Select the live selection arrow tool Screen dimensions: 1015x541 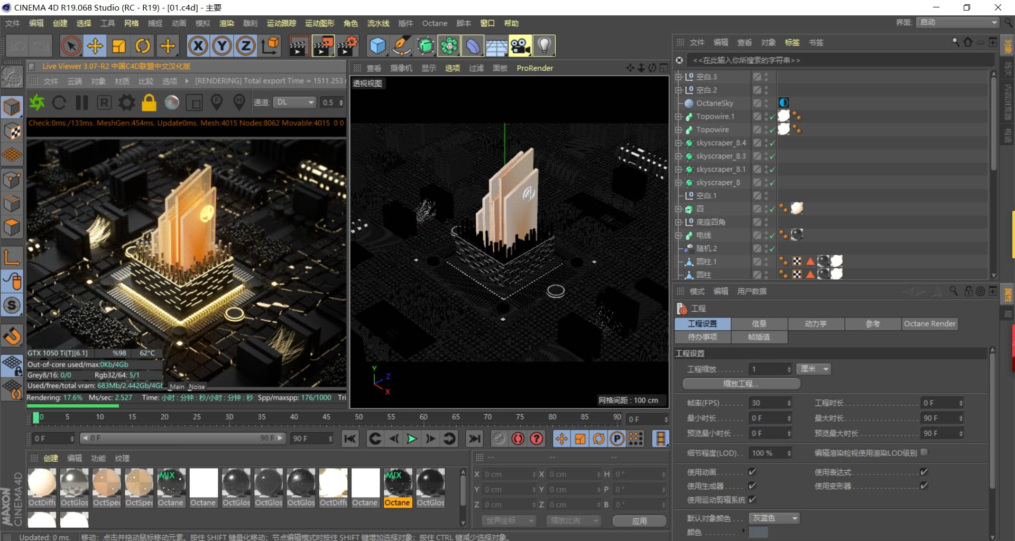point(71,46)
